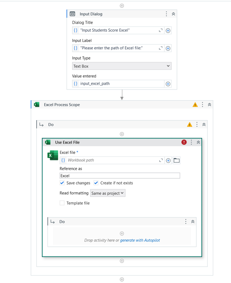Click the red error icon on Use Excel File
Image resolution: width=231 pixels, height=283 pixels.
click(184, 142)
